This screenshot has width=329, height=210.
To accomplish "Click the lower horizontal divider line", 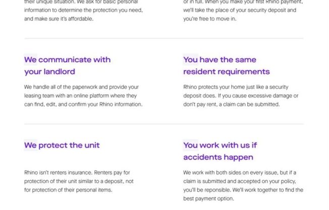I will pos(164,124).
